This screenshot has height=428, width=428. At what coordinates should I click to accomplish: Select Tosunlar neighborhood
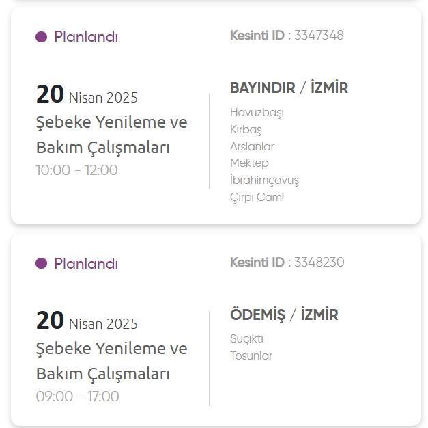click(x=251, y=356)
